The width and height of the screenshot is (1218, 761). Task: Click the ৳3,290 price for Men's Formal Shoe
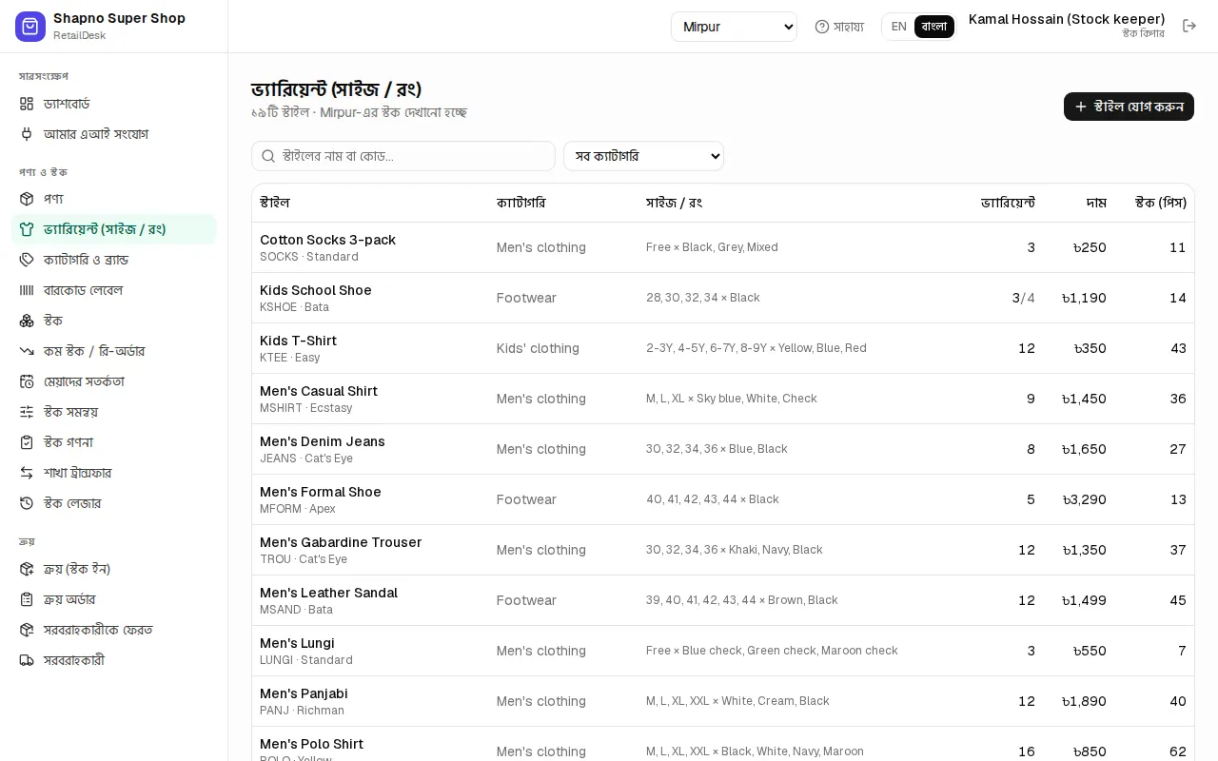(x=1085, y=499)
